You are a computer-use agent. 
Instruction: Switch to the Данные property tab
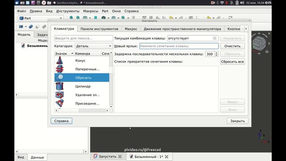pyautogui.click(x=37, y=157)
